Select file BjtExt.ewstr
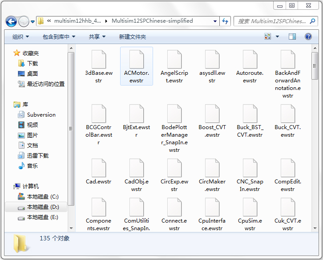This screenshot has height=260, width=323. 137,121
